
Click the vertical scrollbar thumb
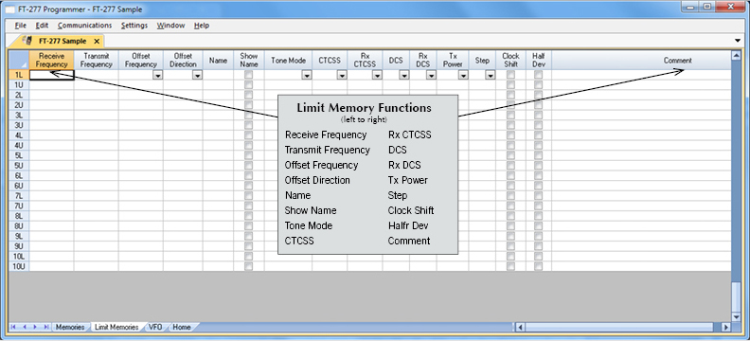click(x=736, y=297)
